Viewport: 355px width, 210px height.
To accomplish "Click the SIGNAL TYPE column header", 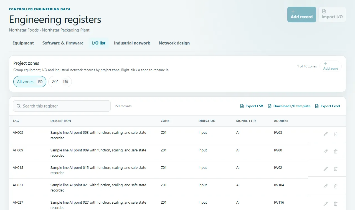I will click(x=246, y=121).
